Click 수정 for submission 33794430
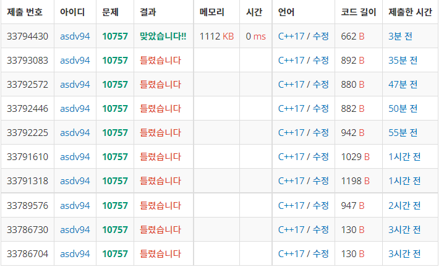Viewport: 444px width, 267px height. tap(320, 36)
